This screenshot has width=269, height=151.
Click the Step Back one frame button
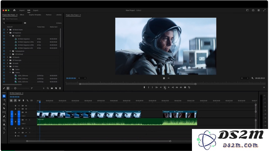click(161, 87)
